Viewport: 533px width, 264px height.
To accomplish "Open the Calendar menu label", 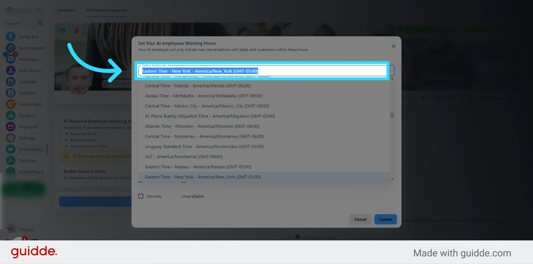I will pos(28,82).
